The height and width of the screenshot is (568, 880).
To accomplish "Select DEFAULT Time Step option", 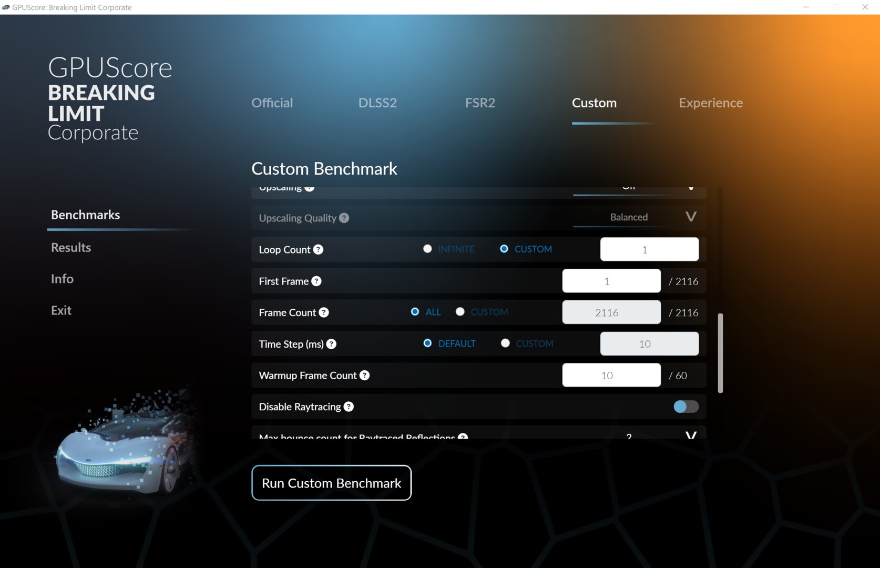I will tap(427, 343).
